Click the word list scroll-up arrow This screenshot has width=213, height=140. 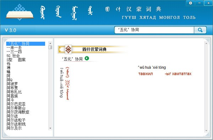point(50,43)
